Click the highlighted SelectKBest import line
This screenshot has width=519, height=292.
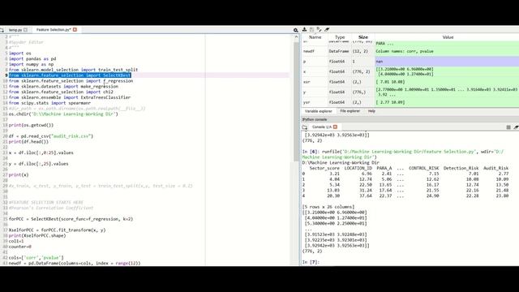pyautogui.click(x=70, y=75)
